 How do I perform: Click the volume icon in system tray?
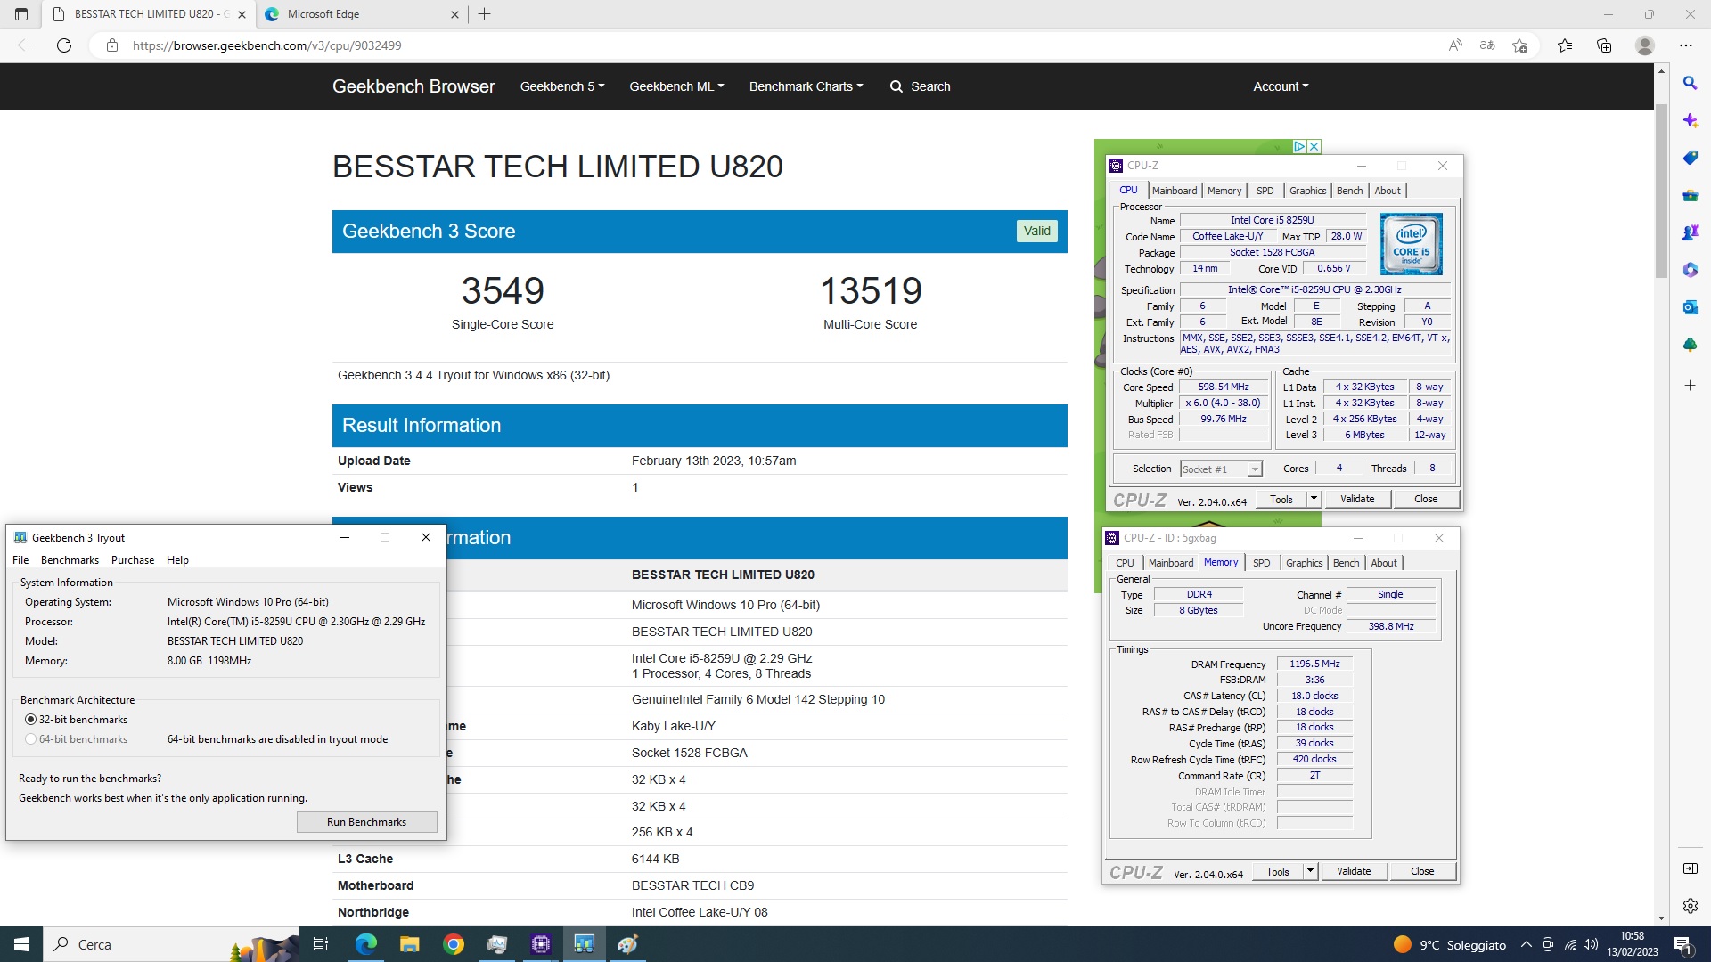1591,944
